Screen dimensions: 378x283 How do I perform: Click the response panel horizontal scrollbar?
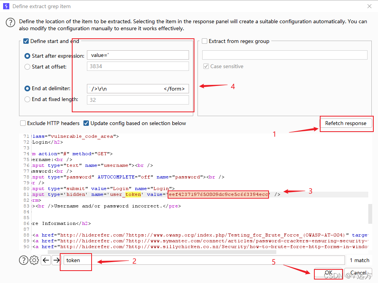pos(162,252)
